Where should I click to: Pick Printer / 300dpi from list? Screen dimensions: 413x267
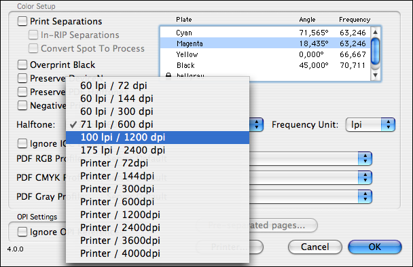(158, 189)
